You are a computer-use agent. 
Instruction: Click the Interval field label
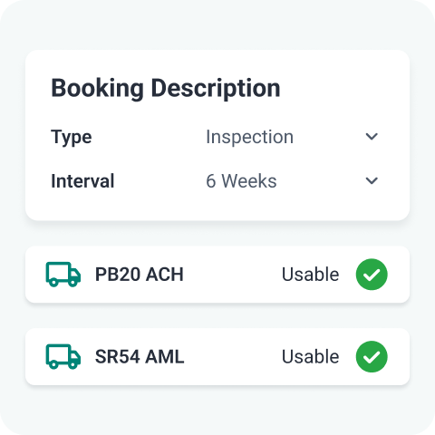click(x=82, y=181)
